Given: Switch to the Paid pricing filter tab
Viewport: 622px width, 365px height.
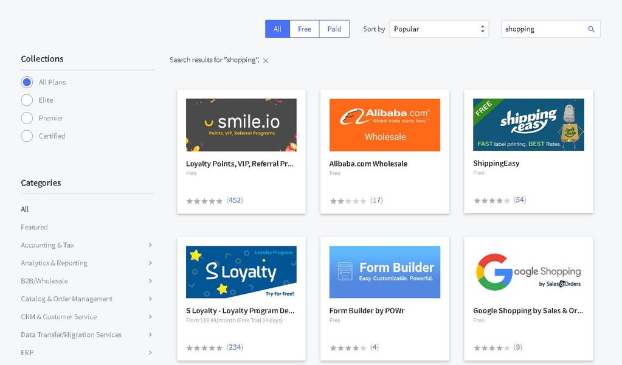Looking at the screenshot, I should tap(334, 29).
